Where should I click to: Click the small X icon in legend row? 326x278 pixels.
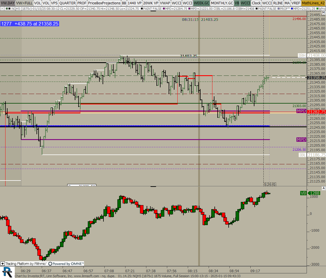click(2, 9)
